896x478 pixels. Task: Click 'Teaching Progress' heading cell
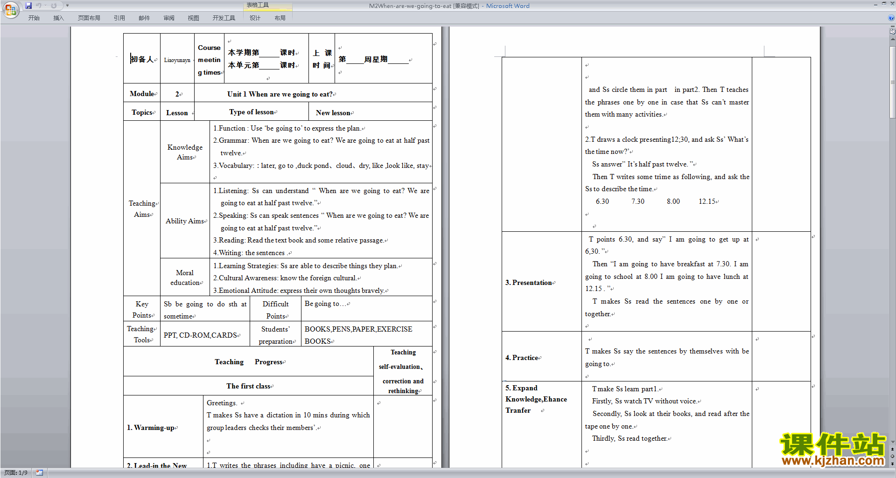(248, 362)
